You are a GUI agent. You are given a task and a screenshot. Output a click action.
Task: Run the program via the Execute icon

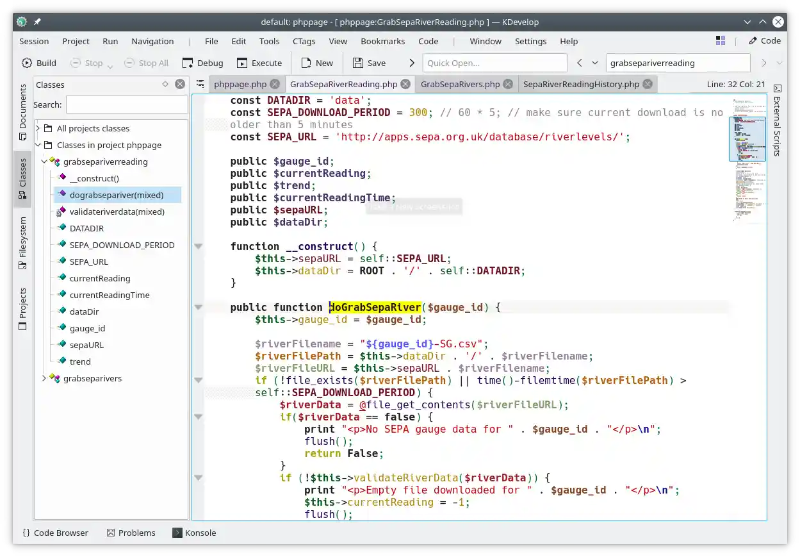(241, 62)
